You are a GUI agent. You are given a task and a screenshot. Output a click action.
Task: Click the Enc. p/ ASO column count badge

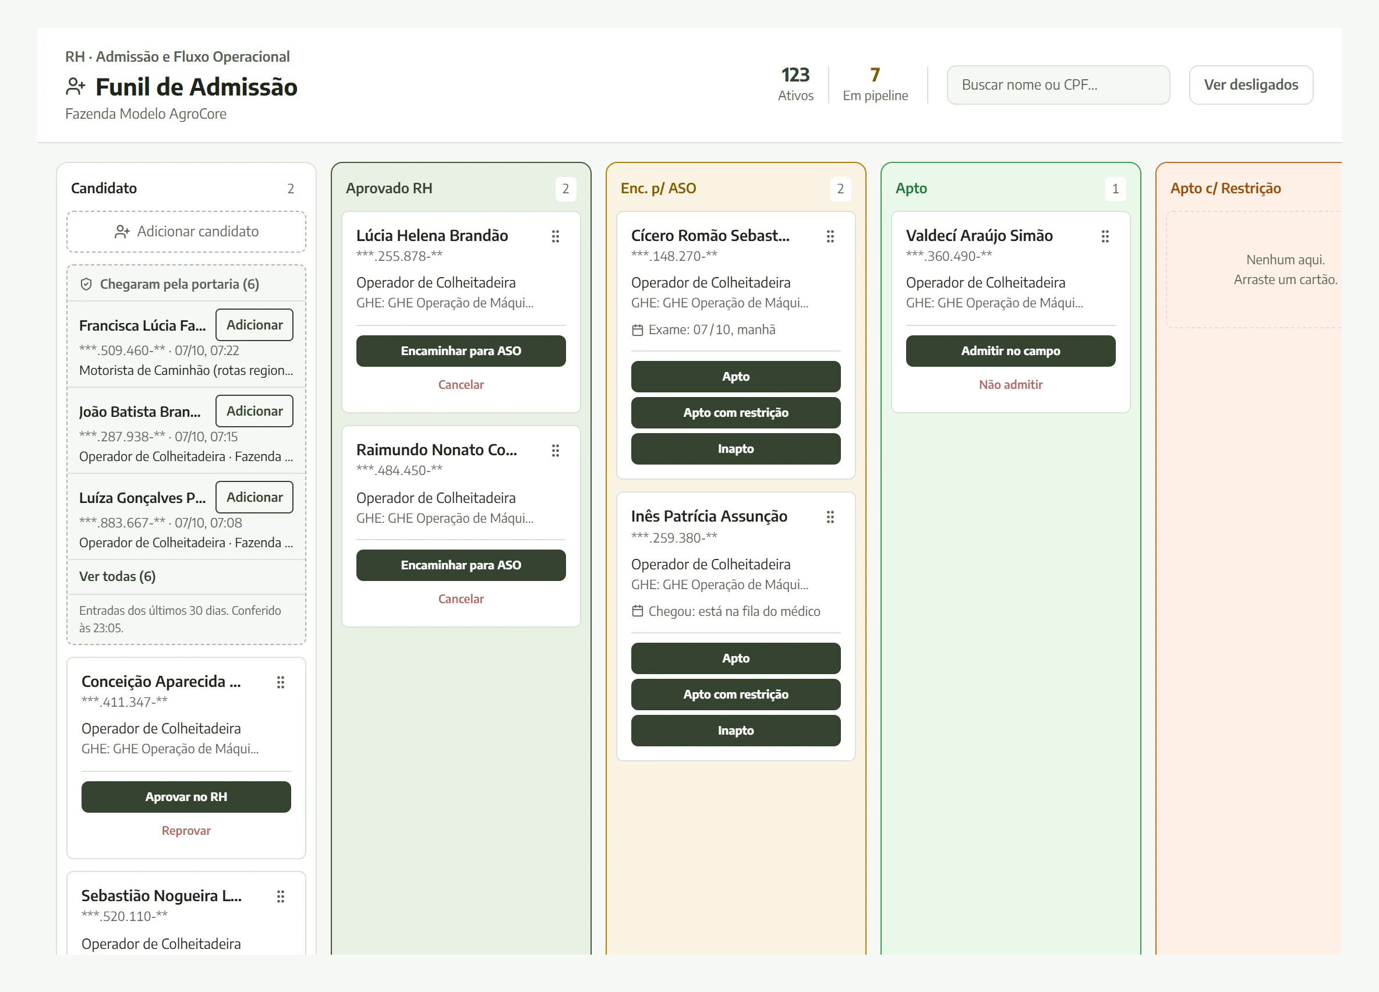(840, 189)
